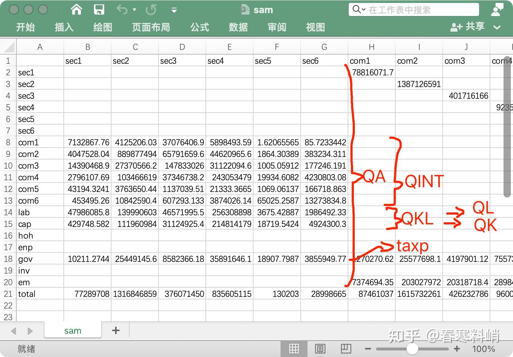The height and width of the screenshot is (357, 513).
Task: Redo the last action
Action: click(151, 9)
